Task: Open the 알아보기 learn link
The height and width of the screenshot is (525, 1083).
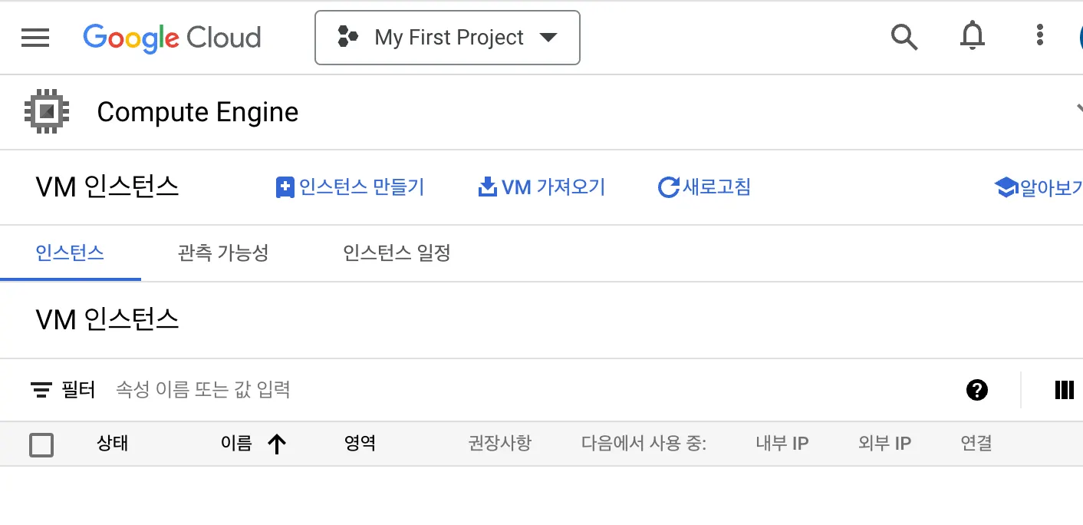Action: (1039, 187)
